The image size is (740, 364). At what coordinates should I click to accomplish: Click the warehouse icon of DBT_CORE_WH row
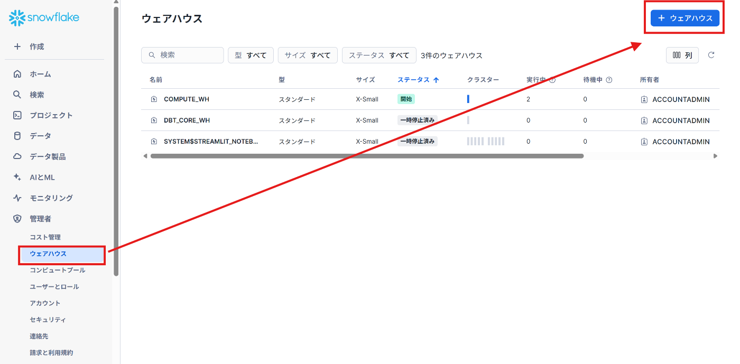coord(154,120)
